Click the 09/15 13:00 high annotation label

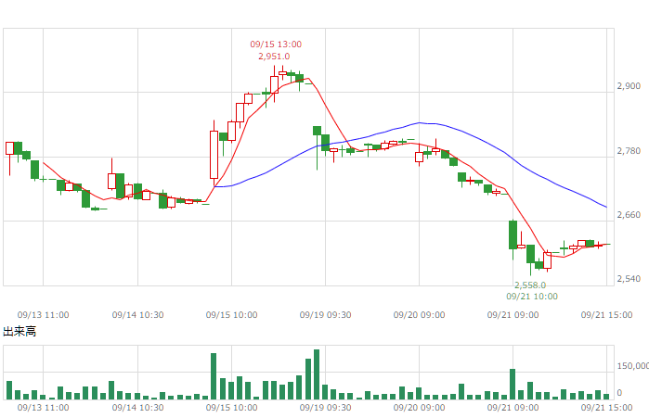(276, 44)
